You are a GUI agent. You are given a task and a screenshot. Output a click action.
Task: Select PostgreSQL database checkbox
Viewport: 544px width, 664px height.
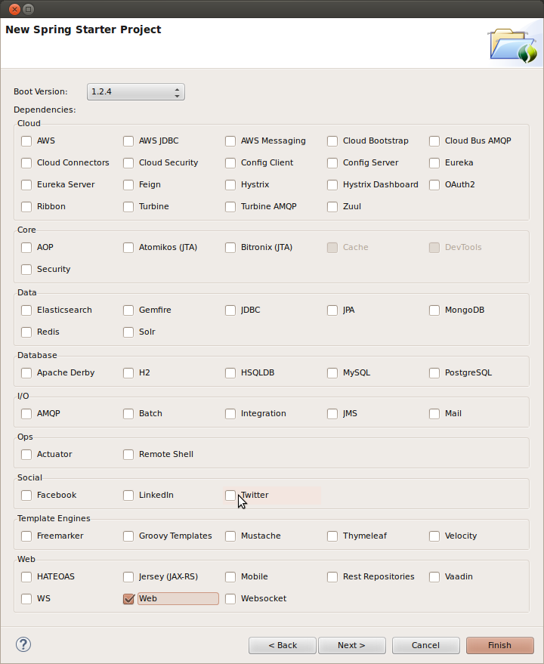(434, 373)
